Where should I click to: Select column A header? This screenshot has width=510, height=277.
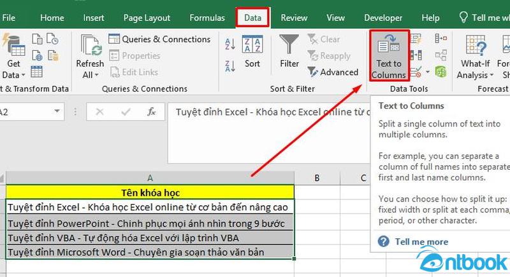150,178
